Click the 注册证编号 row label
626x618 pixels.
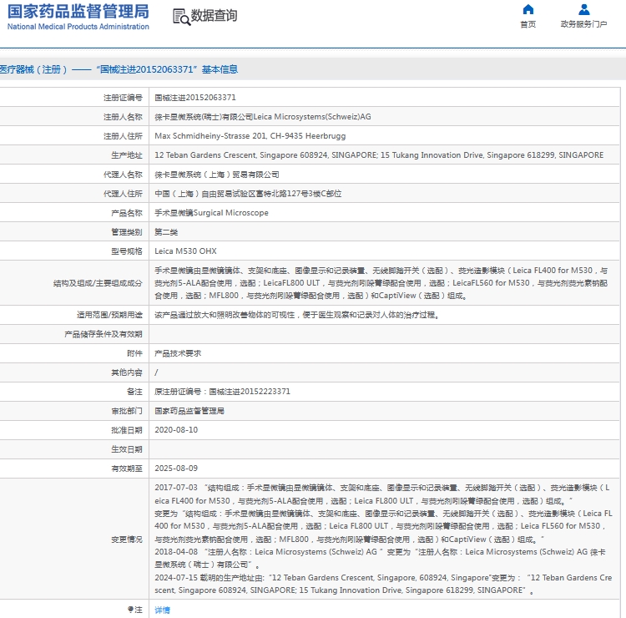click(123, 98)
